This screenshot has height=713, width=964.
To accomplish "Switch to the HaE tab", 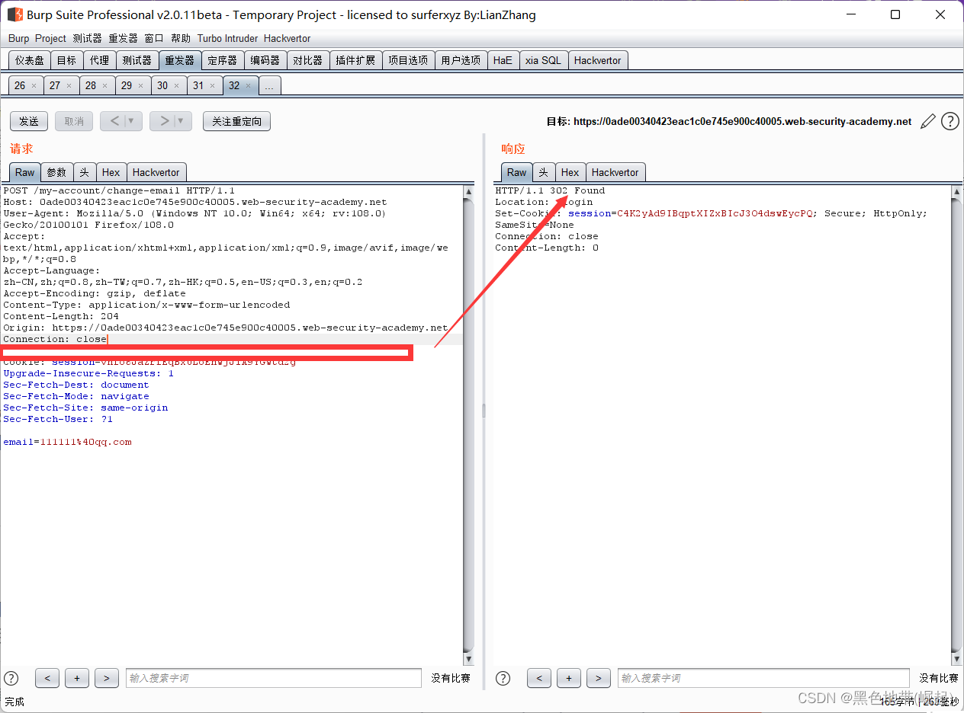I will 503,60.
